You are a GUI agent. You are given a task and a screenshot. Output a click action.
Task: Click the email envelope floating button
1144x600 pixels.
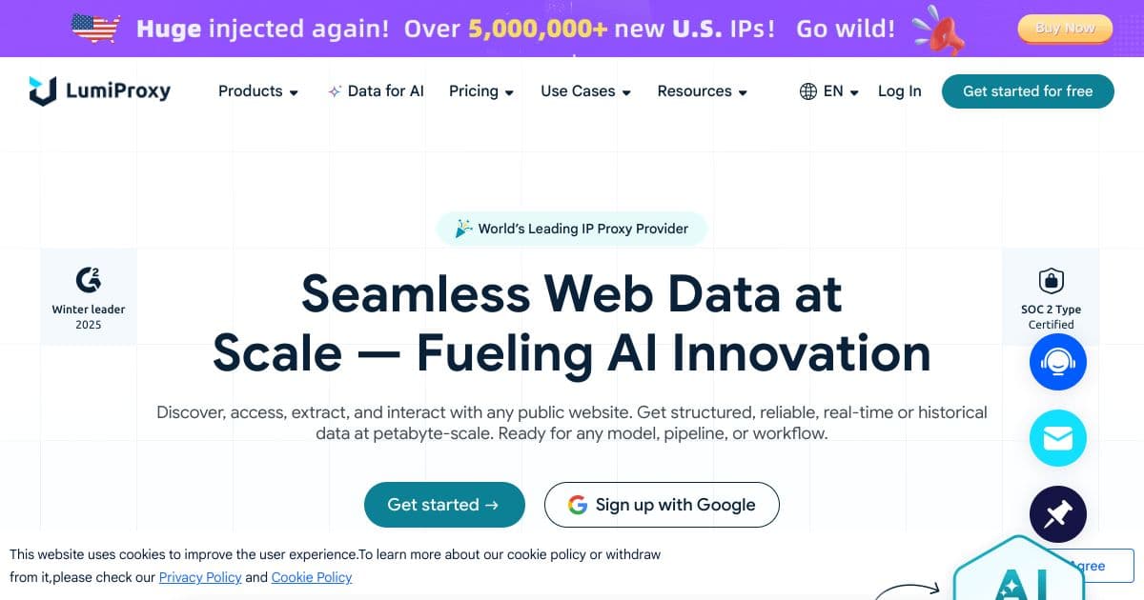click(x=1058, y=438)
